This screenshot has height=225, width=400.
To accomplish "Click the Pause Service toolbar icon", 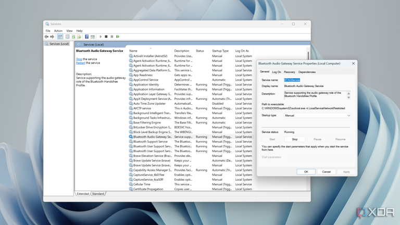I will [112, 37].
